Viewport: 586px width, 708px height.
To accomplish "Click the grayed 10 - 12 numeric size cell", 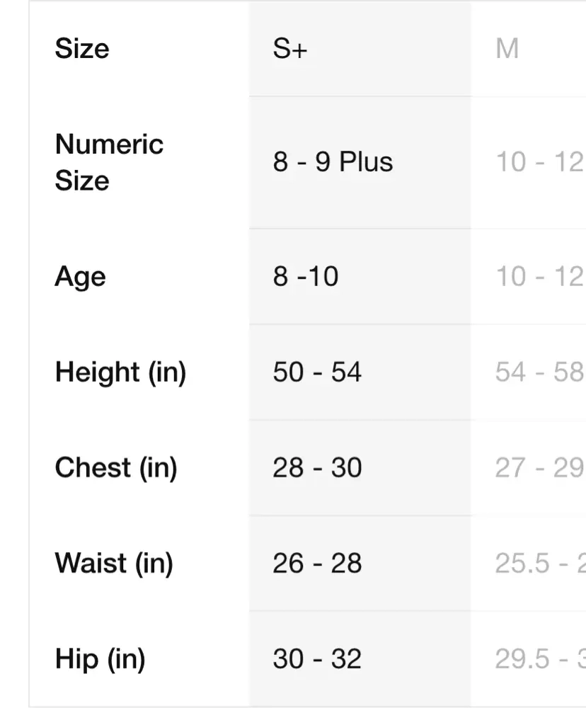I will click(539, 162).
